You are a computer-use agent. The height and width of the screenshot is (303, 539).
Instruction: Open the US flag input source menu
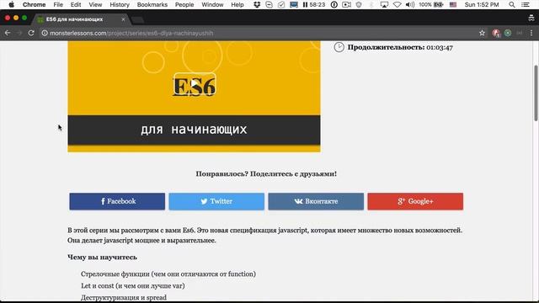tap(453, 4)
